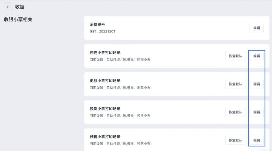Select the 收据 page title

click(20, 7)
